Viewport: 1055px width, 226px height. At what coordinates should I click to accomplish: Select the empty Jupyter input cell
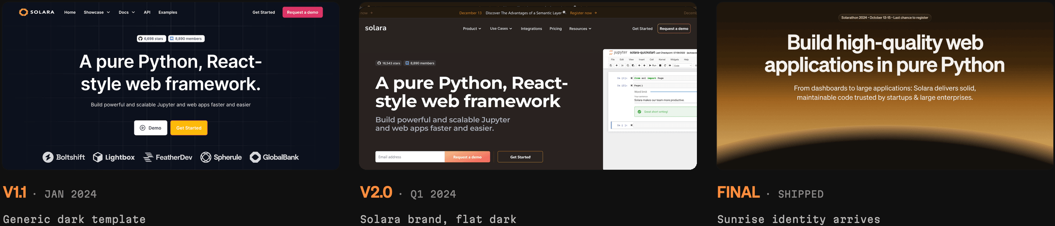tap(665, 125)
